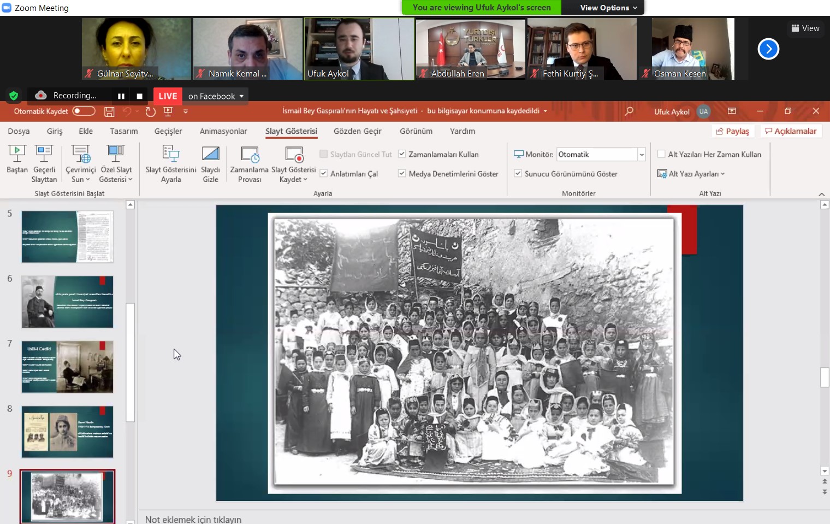830x524 pixels.
Task: Enable Alt Yazıları Her Zaman Kullan
Action: (661, 154)
